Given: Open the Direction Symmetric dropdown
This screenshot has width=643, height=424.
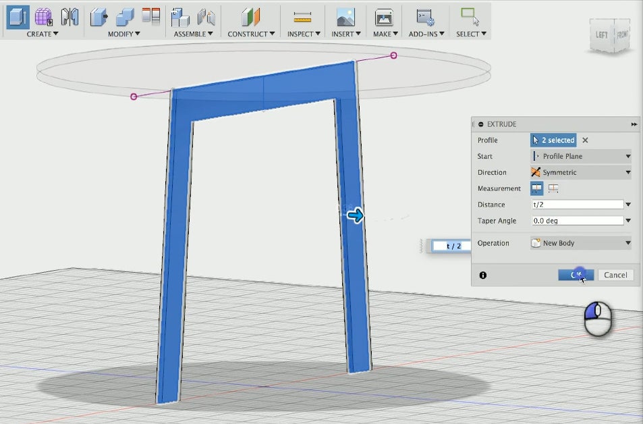Looking at the screenshot, I should 581,172.
